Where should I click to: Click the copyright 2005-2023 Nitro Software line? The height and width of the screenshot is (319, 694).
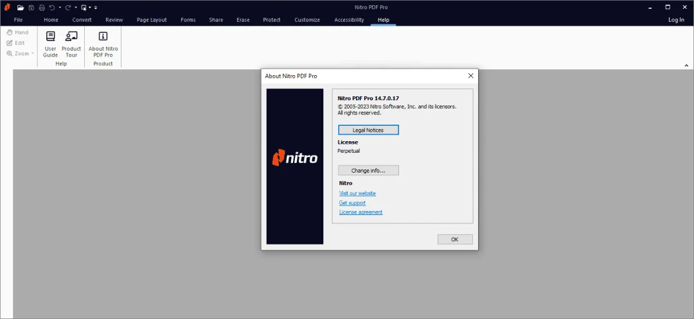(397, 107)
